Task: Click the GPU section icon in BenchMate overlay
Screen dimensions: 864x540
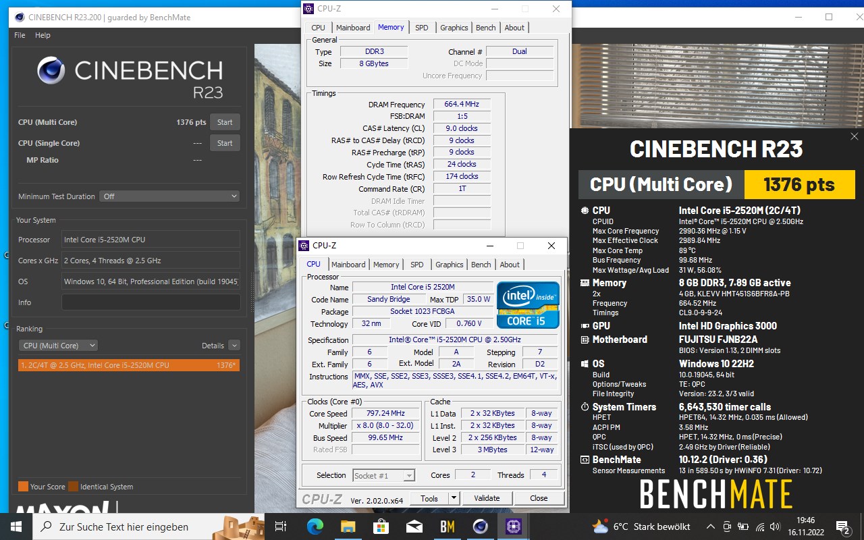Action: (x=585, y=326)
